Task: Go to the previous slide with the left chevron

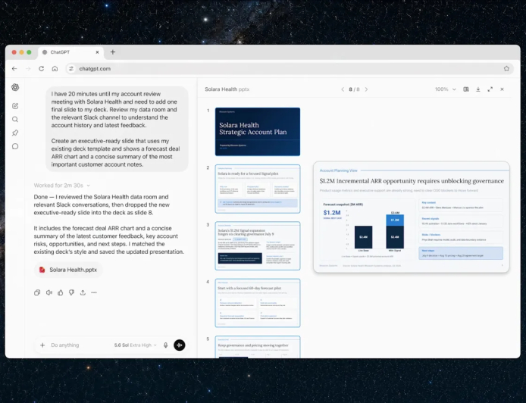Action: (343, 89)
